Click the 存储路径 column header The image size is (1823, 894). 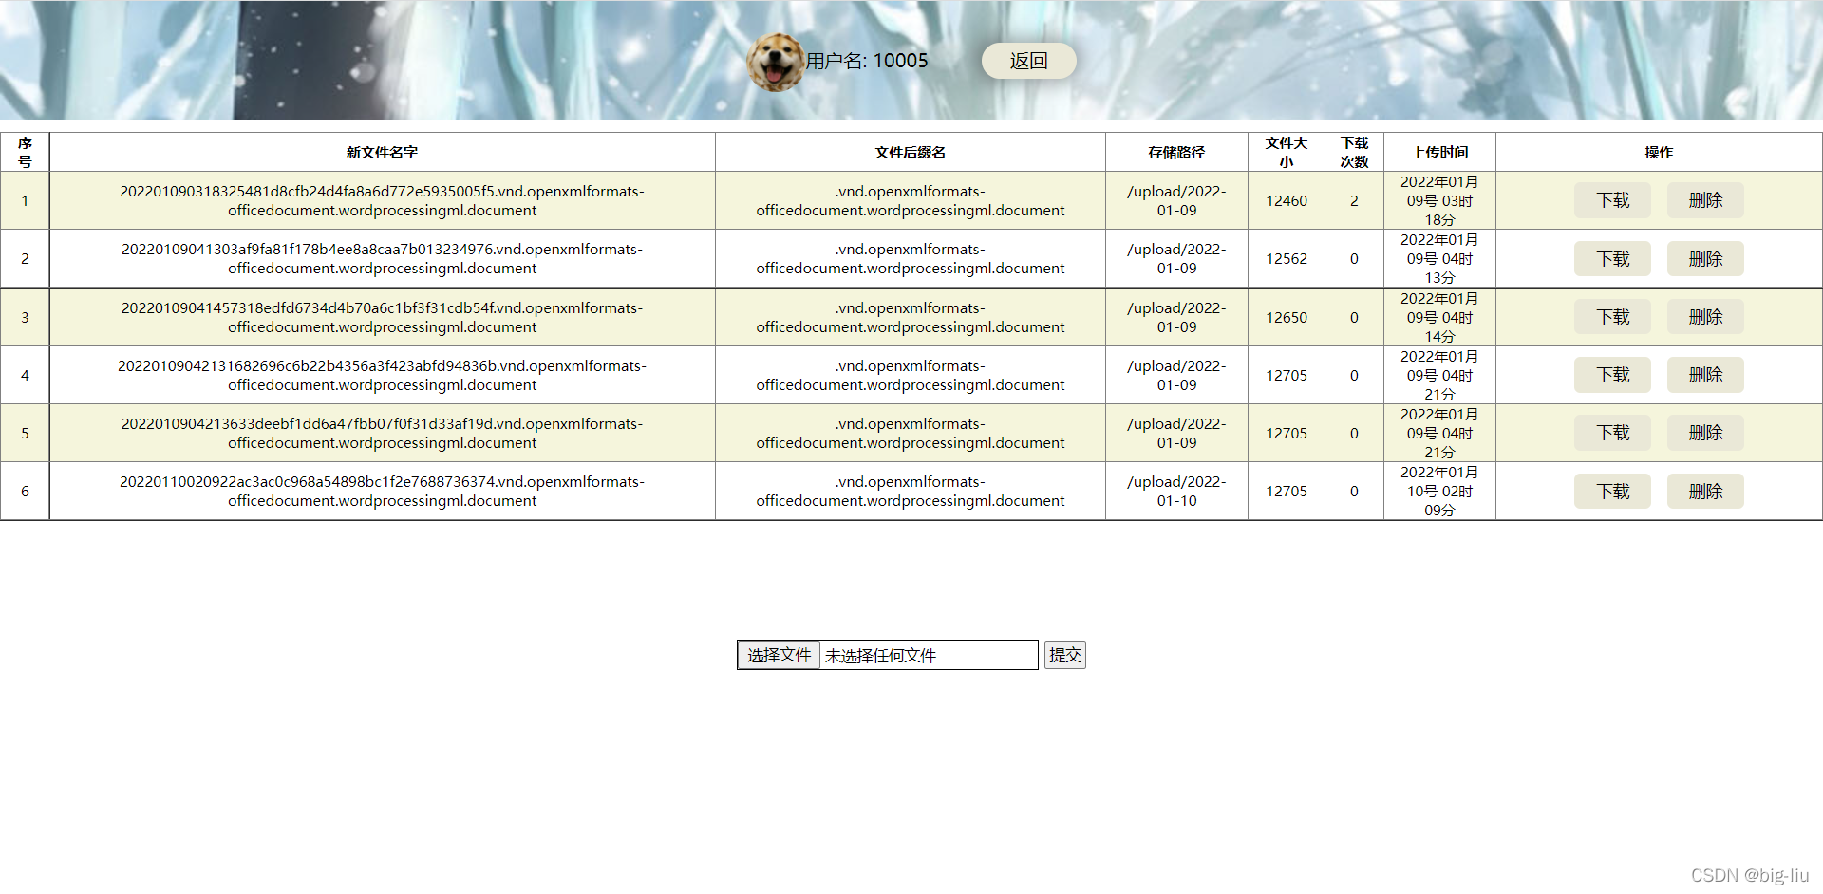pyautogui.click(x=1176, y=152)
